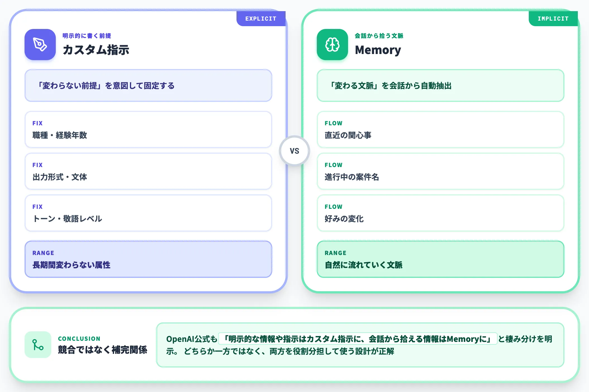
Task: Select the 直近の関心事 FLOW card
Action: coord(441,129)
